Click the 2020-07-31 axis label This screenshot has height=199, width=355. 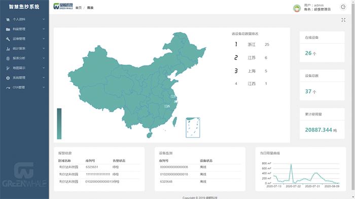coord(312,186)
